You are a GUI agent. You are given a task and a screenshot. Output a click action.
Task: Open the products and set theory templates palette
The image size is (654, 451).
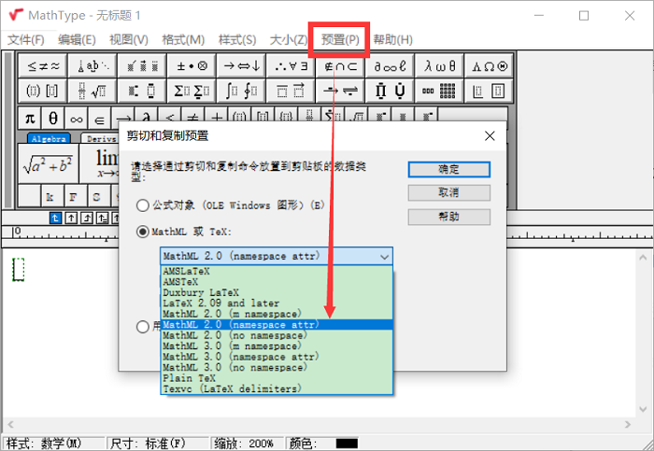pyautogui.click(x=390, y=91)
